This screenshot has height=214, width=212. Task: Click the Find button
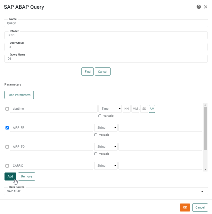click(x=87, y=71)
